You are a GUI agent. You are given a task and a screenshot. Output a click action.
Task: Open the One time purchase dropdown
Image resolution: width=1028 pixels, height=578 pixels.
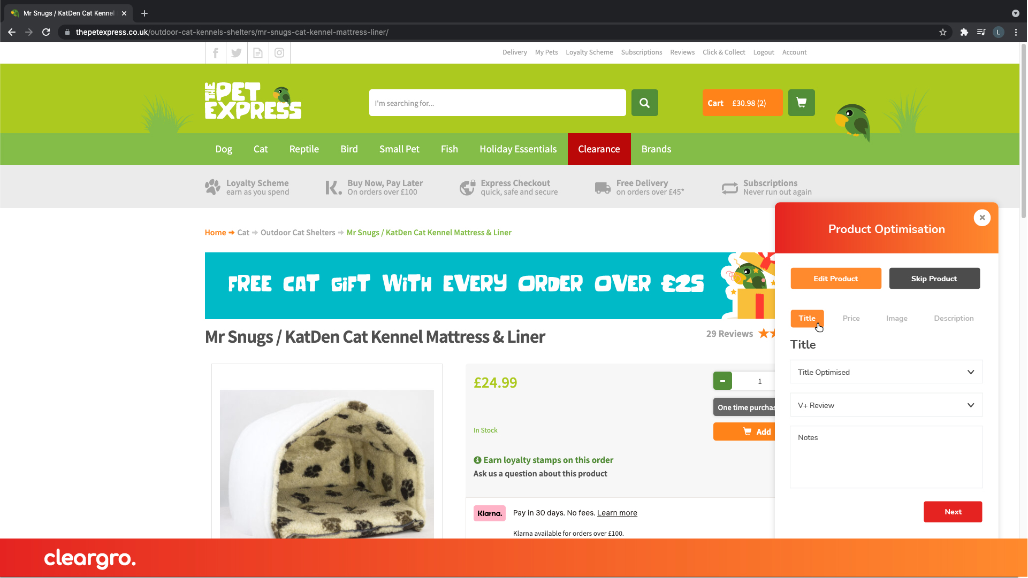[744, 407]
